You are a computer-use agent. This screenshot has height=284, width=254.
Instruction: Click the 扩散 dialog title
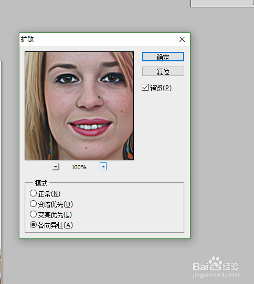click(27, 39)
